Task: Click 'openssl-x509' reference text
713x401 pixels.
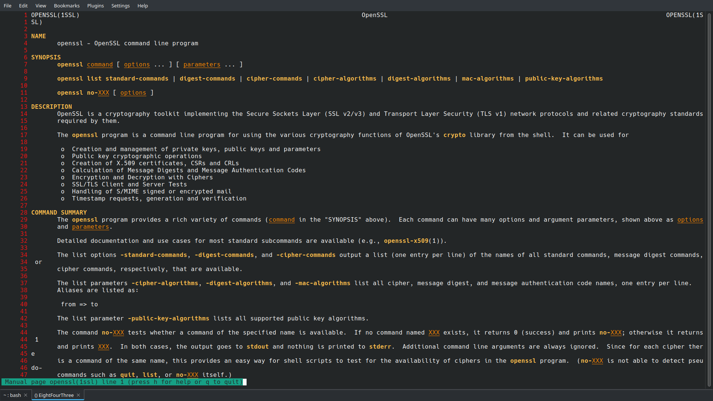Action: click(x=406, y=241)
